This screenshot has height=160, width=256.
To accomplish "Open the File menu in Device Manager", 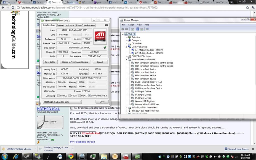I will point(124,25).
